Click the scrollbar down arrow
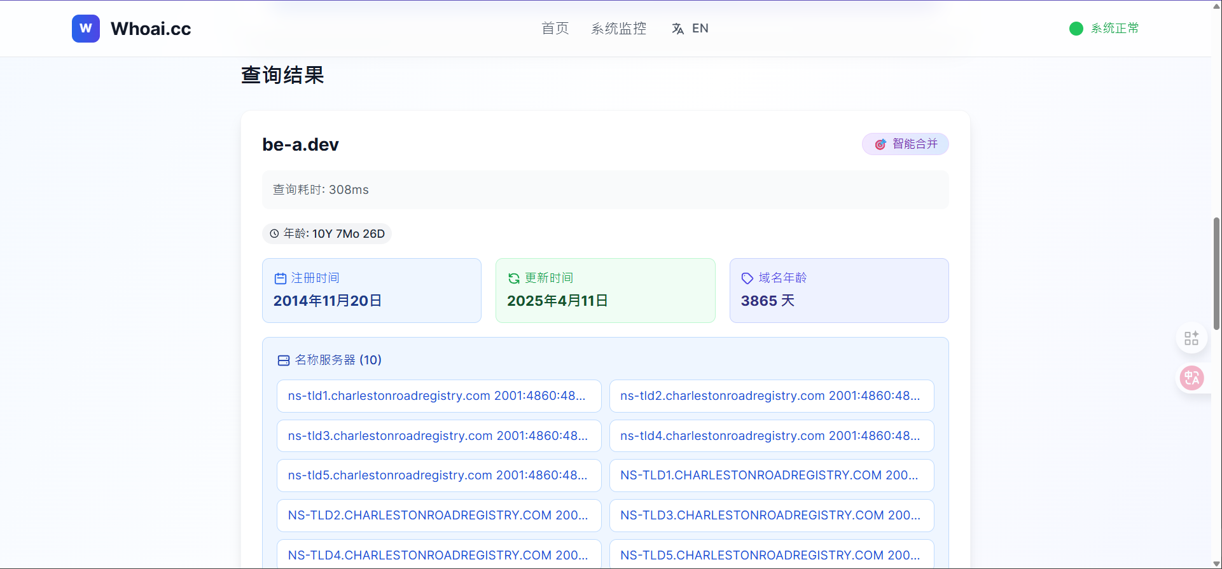 pyautogui.click(x=1216, y=564)
